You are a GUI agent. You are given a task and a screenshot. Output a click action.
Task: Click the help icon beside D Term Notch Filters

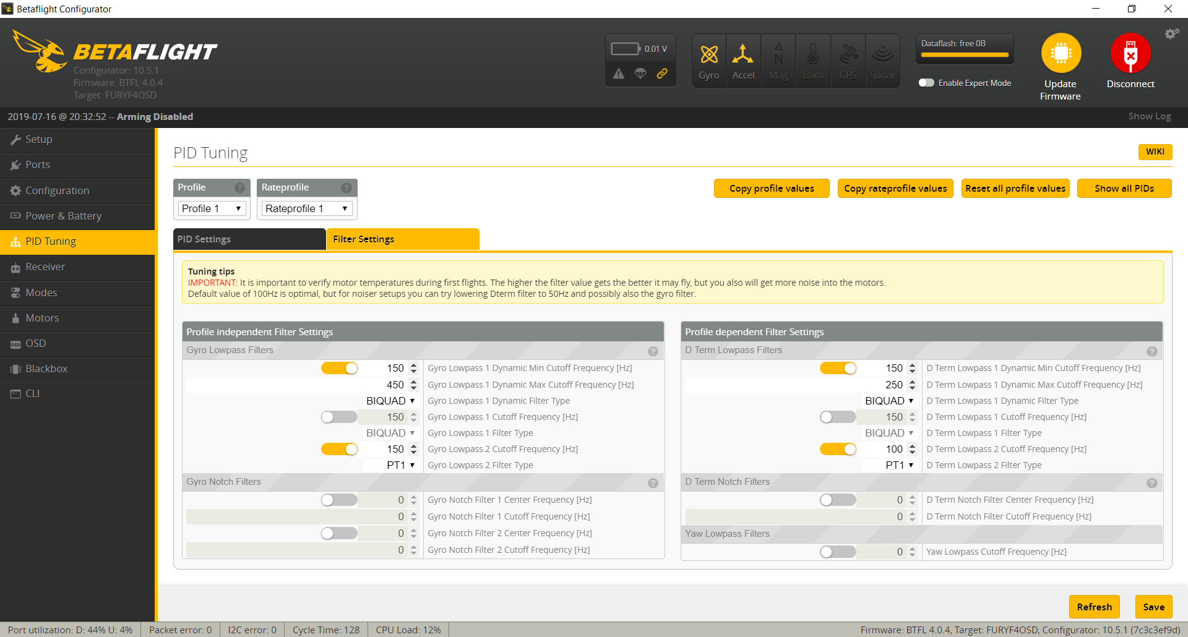1151,483
